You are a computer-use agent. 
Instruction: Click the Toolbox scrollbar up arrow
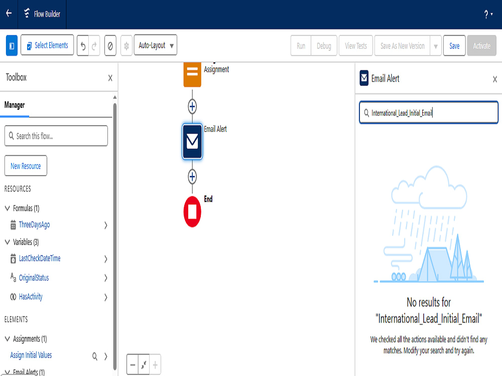pyautogui.click(x=115, y=97)
